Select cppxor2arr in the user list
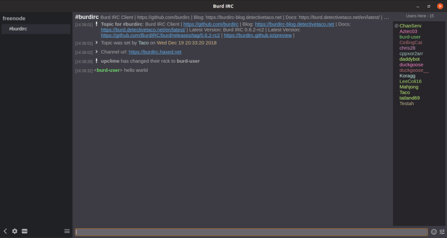Viewport: 447px width, 238px height. click(x=411, y=53)
